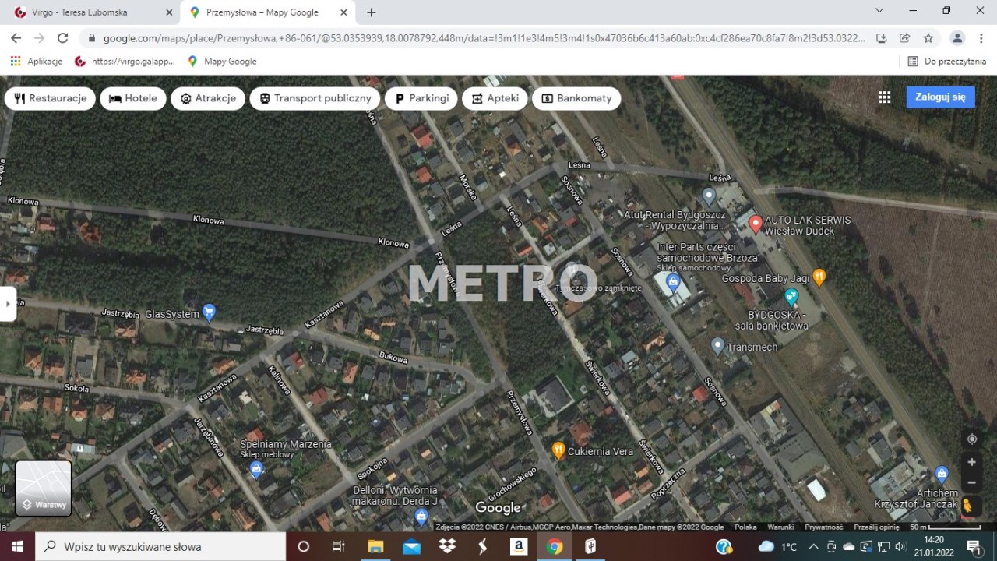Select the Artichem shop marker
The width and height of the screenshot is (997, 561).
(942, 473)
